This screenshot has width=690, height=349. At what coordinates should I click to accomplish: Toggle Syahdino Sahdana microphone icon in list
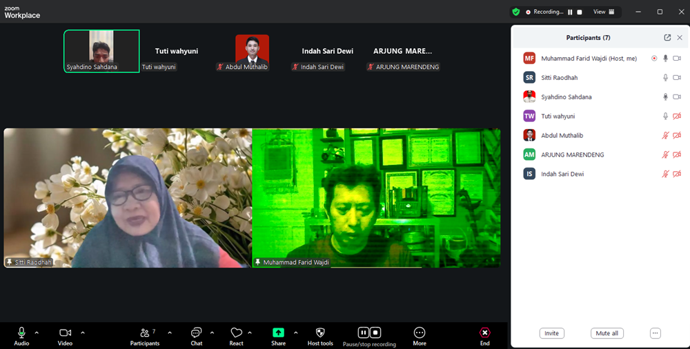pos(666,97)
